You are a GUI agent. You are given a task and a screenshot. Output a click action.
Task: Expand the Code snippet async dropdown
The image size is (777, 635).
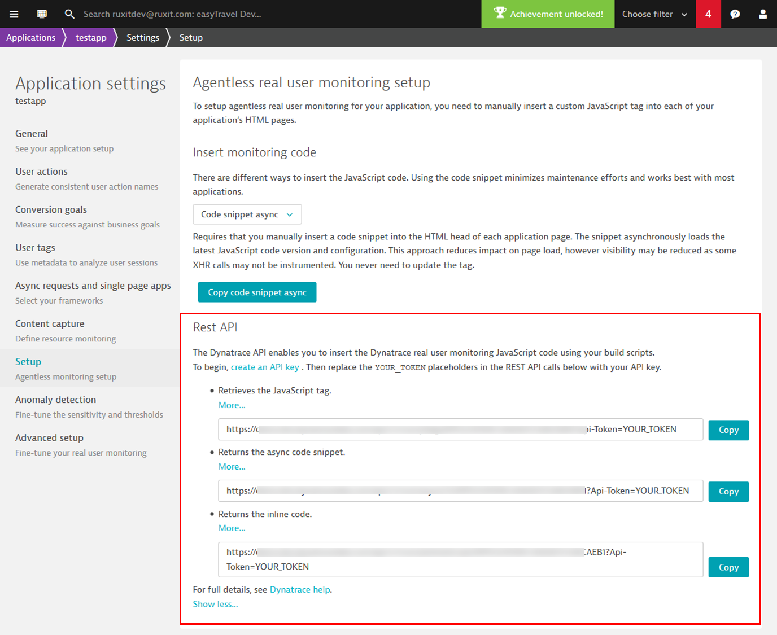pyautogui.click(x=247, y=214)
